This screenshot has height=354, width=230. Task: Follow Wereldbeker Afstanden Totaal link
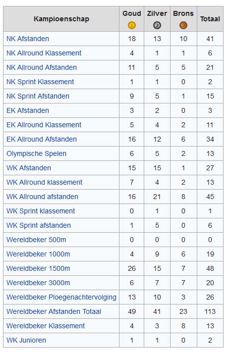click(x=54, y=311)
